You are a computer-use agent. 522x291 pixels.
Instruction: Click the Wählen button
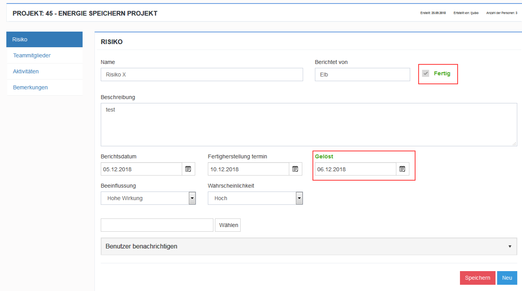click(228, 225)
